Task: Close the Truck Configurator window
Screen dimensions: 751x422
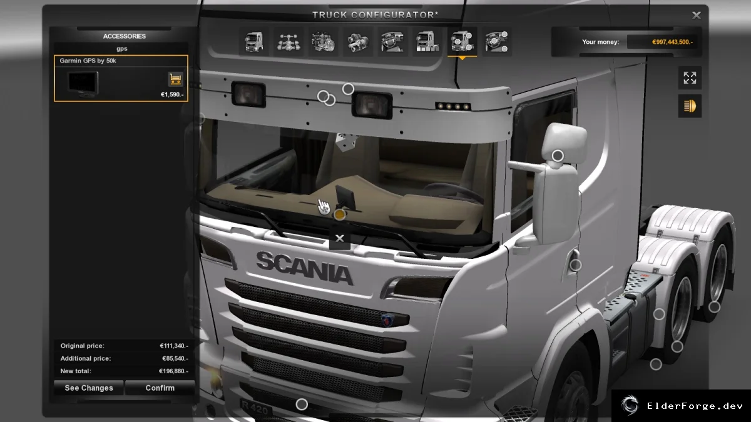Action: click(x=697, y=14)
